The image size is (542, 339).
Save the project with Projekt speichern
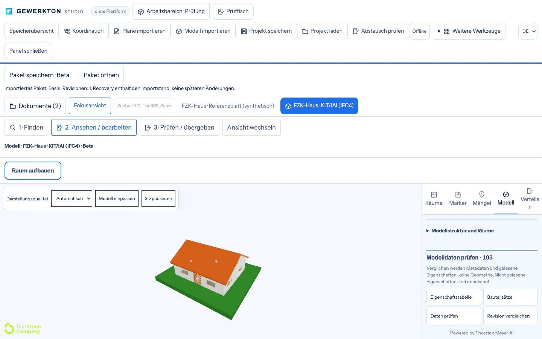pyautogui.click(x=266, y=31)
